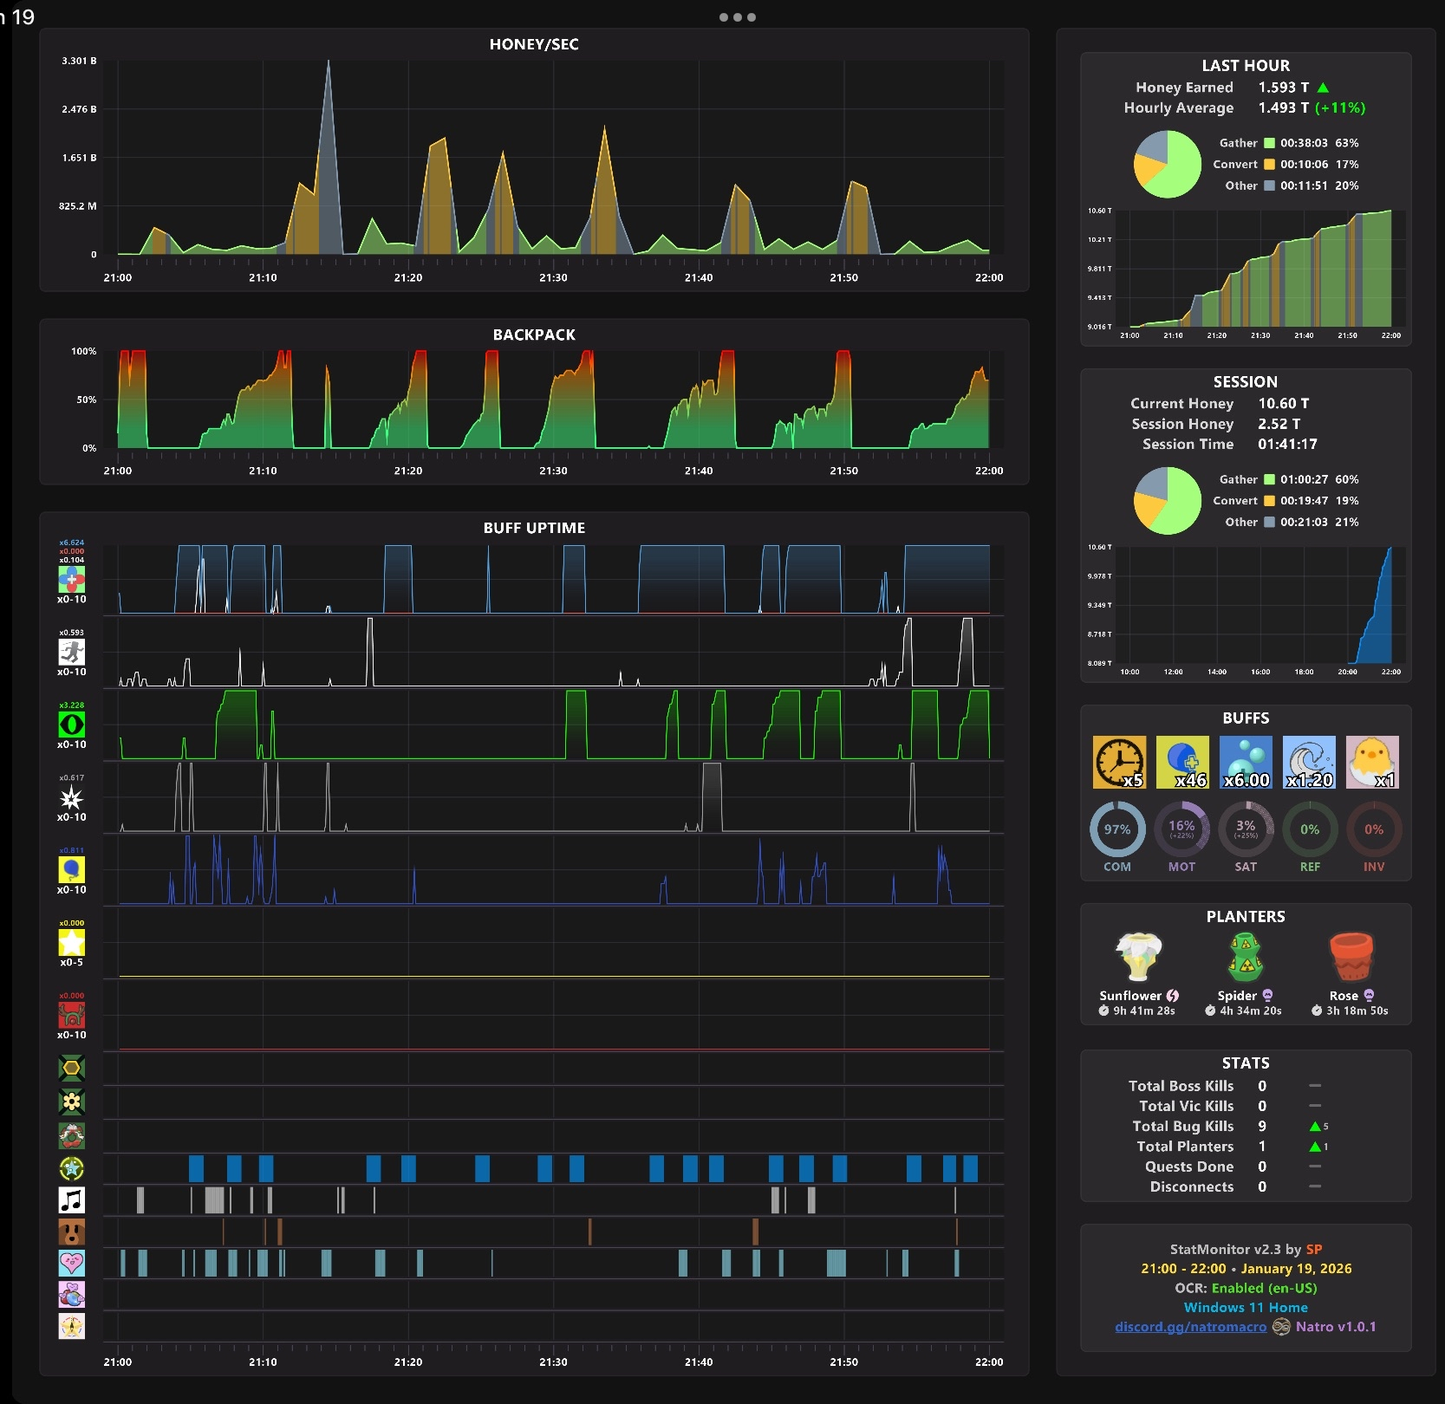The image size is (1445, 1404).
Task: Click the bubbles buff icon x6.00
Action: click(x=1246, y=762)
